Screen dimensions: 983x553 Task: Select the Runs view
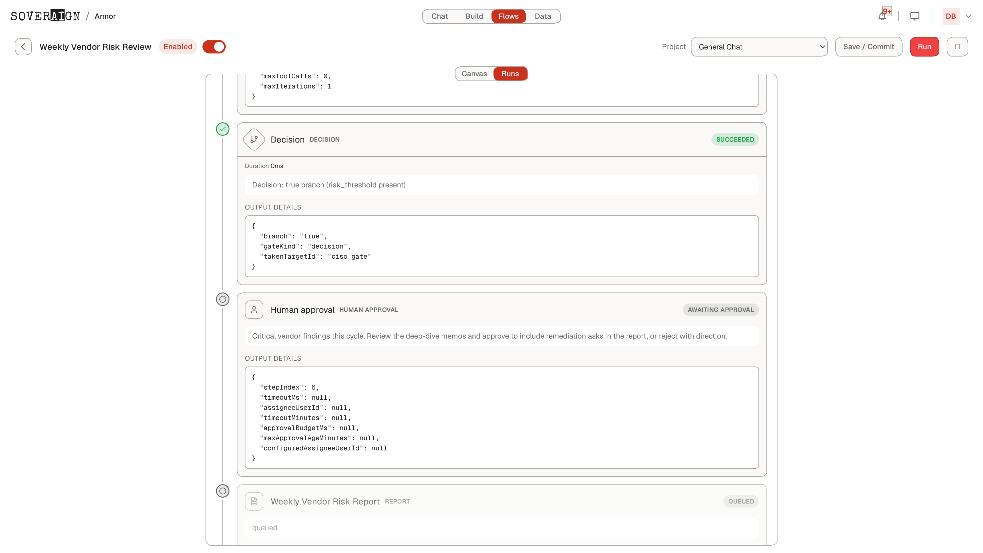[510, 74]
